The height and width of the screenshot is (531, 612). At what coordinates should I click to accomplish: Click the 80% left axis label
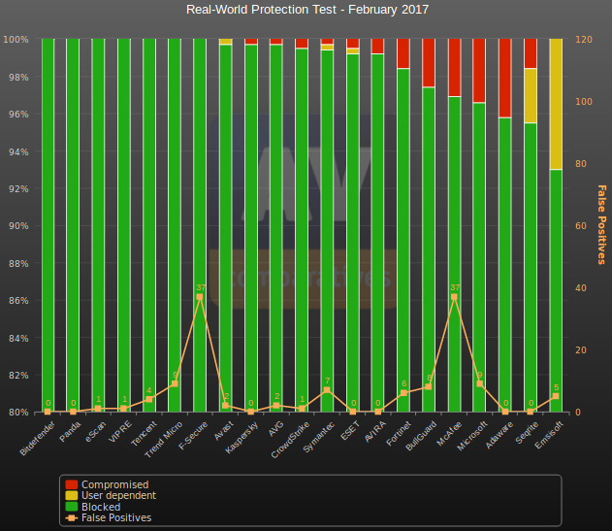pyautogui.click(x=18, y=413)
